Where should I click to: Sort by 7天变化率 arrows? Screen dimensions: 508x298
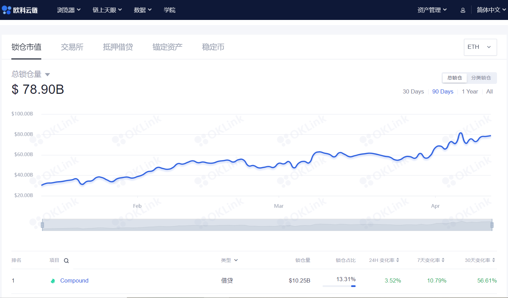[x=443, y=260]
